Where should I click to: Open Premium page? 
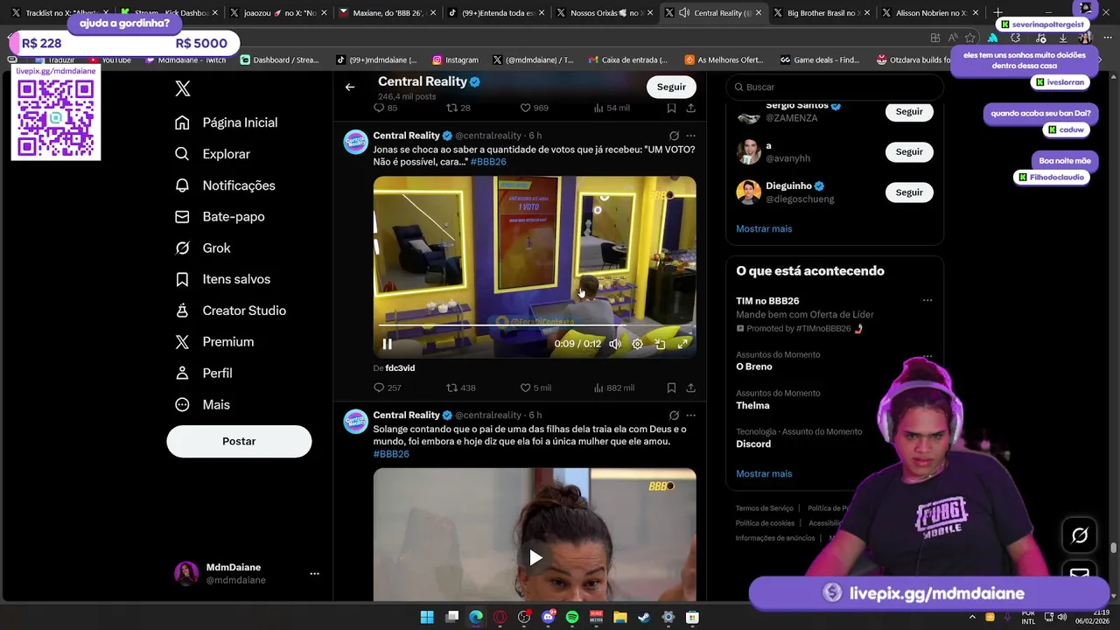214,342
